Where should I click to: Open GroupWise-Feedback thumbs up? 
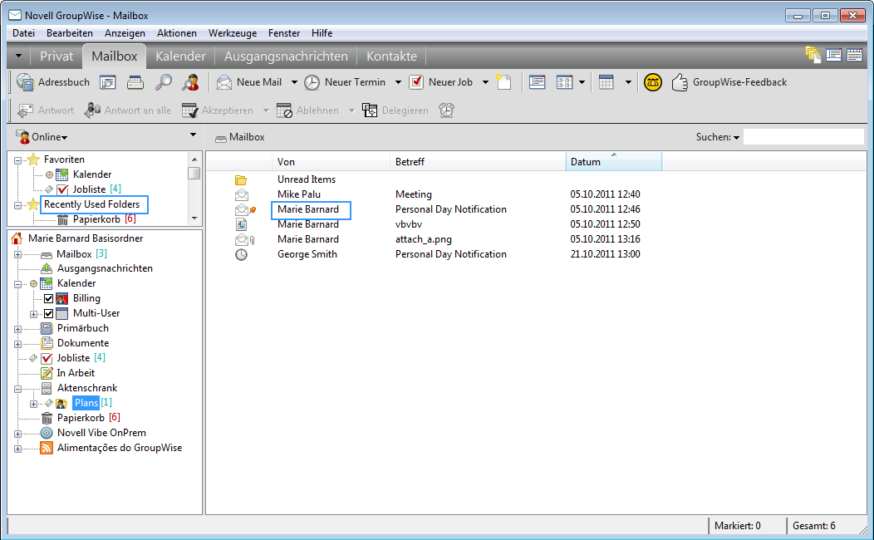pos(729,82)
